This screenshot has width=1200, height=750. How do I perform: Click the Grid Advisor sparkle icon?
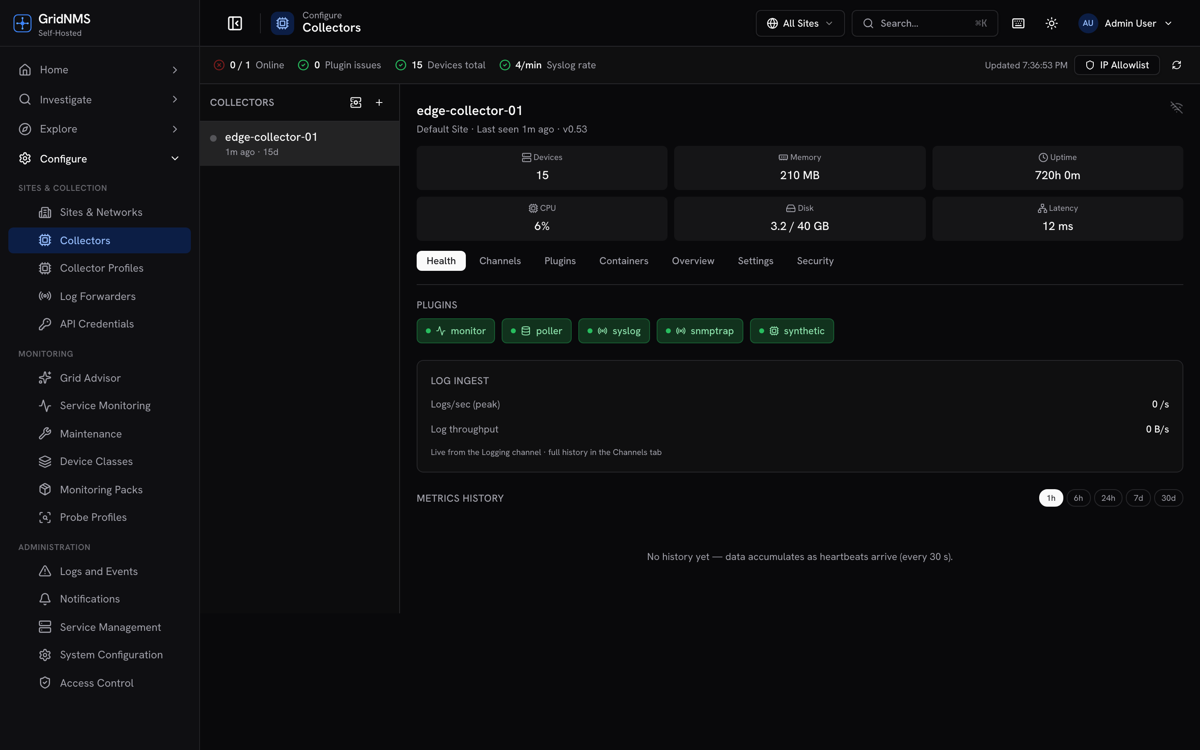coord(45,378)
